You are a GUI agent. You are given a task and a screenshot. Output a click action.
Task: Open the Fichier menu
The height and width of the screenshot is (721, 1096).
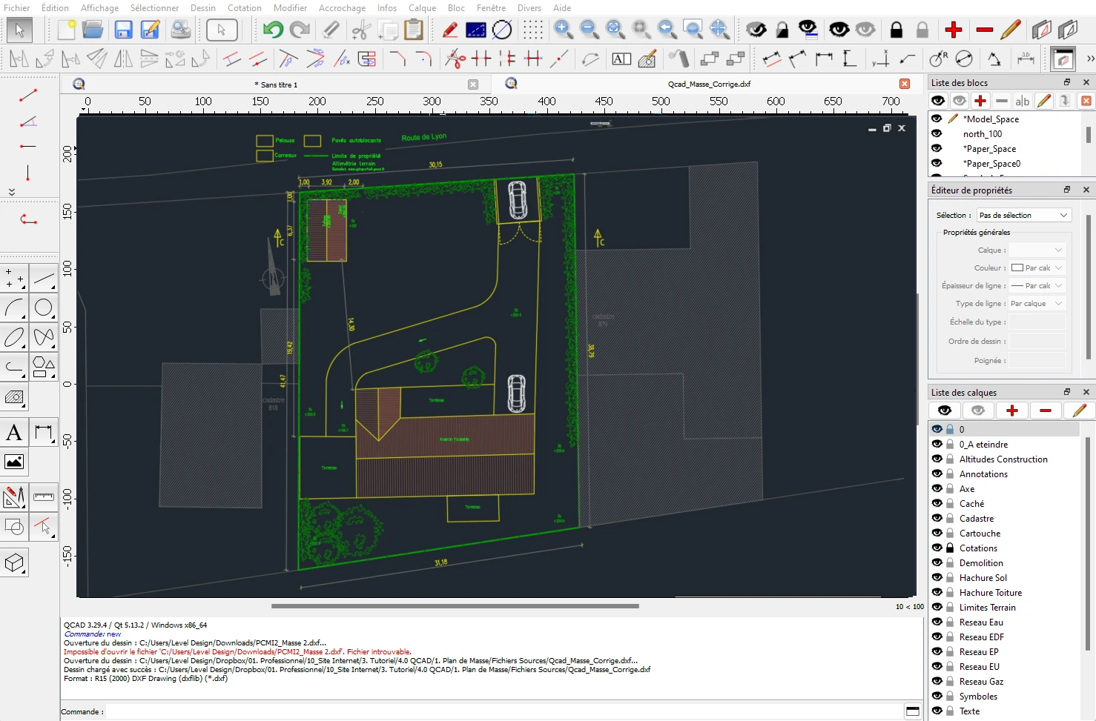17,7
